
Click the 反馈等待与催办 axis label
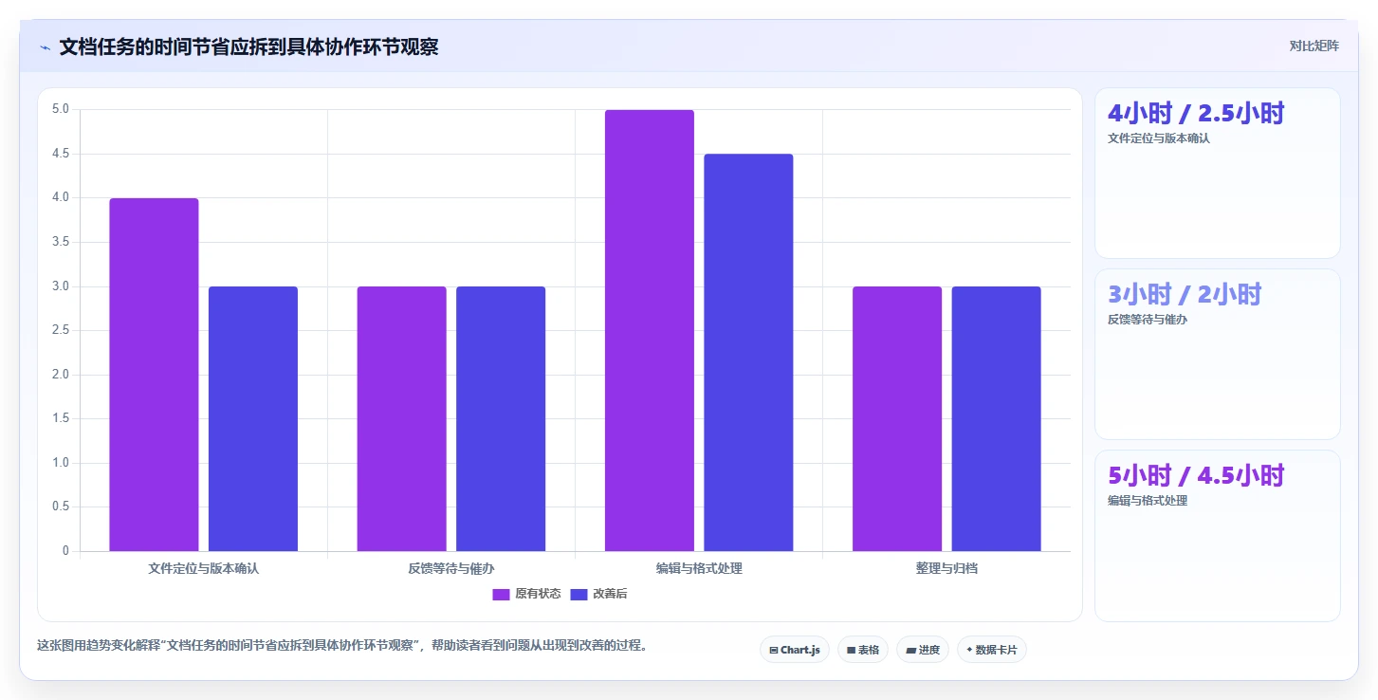point(451,569)
